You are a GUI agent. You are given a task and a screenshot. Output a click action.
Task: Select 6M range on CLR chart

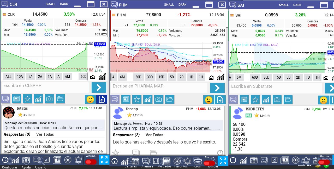point(68,77)
